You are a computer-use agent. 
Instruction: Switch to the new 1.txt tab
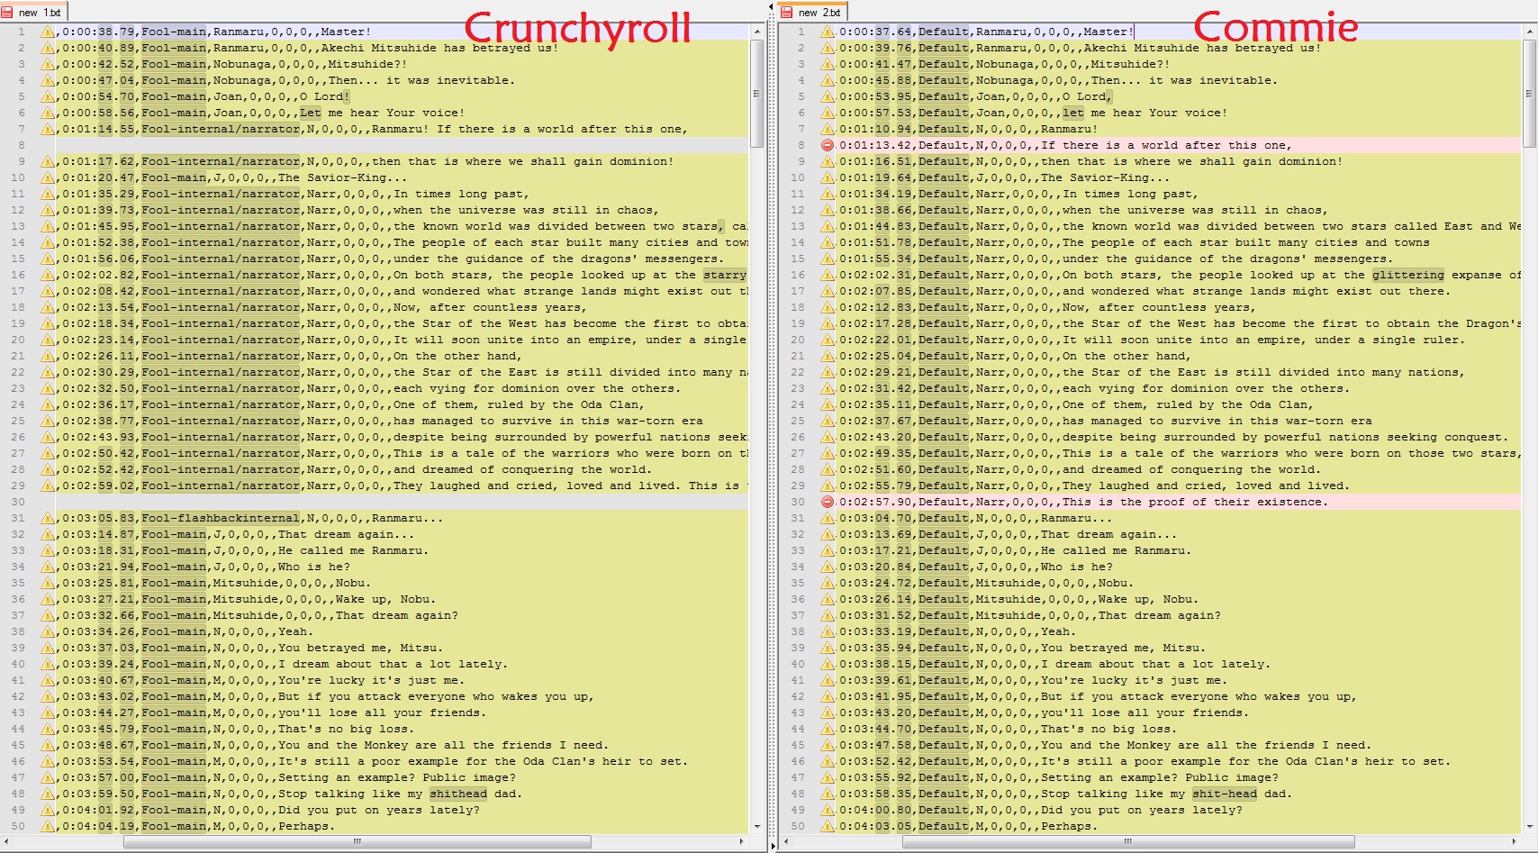(x=33, y=12)
